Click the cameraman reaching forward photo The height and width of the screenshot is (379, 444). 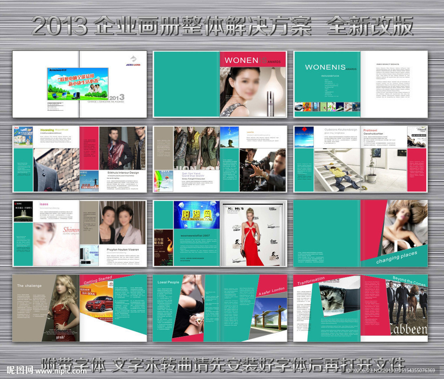pos(262,170)
